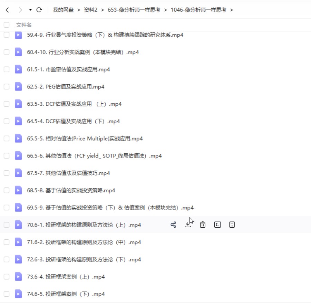
Task: Open more options icon for 70.6-1
Action: click(x=232, y=224)
